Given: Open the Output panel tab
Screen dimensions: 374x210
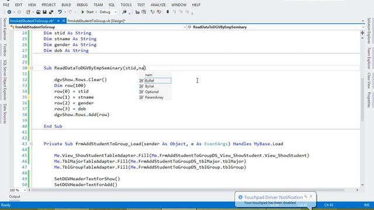Looking at the screenshot, I should [x=15, y=197].
